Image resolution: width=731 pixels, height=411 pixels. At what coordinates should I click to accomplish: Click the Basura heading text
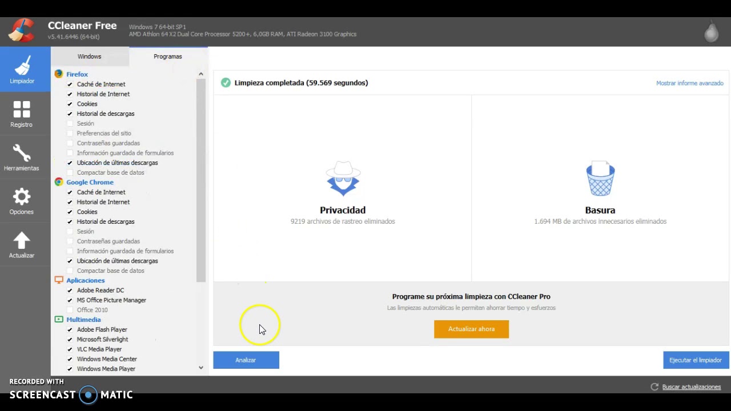(600, 210)
